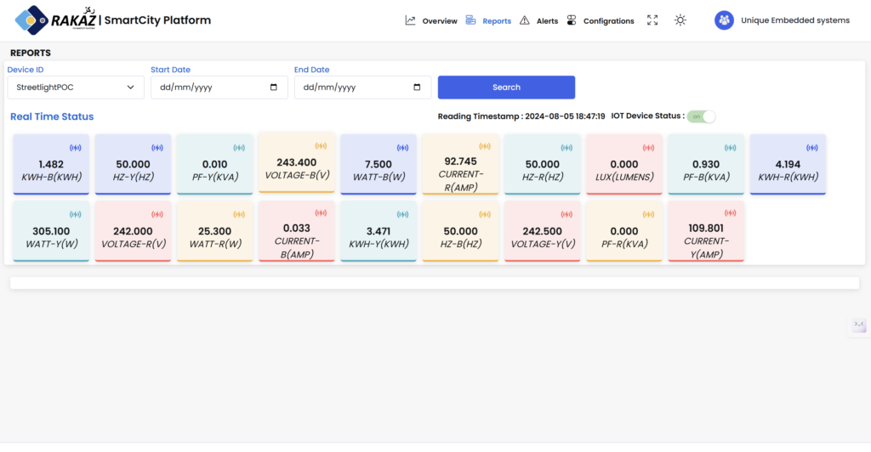Click signal icon on HZ-Y(HZ) card
The width and height of the screenshot is (871, 452).
pyautogui.click(x=157, y=148)
